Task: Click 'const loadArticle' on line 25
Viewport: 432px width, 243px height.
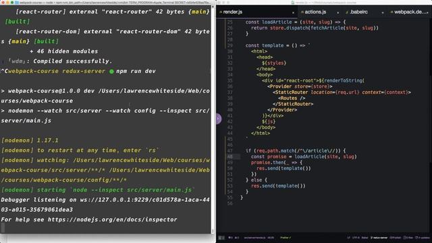Action: coord(265,22)
